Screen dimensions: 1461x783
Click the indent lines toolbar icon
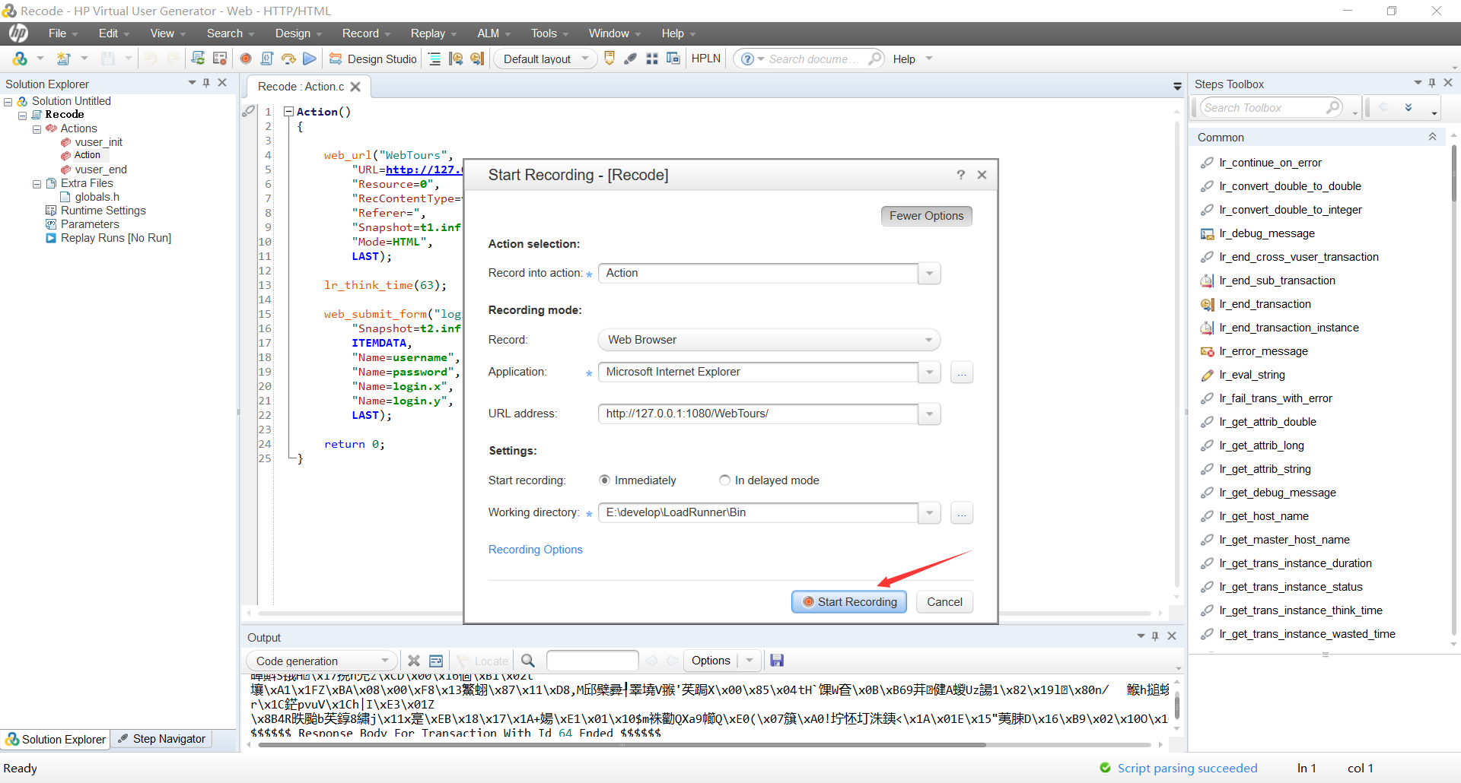click(x=434, y=59)
